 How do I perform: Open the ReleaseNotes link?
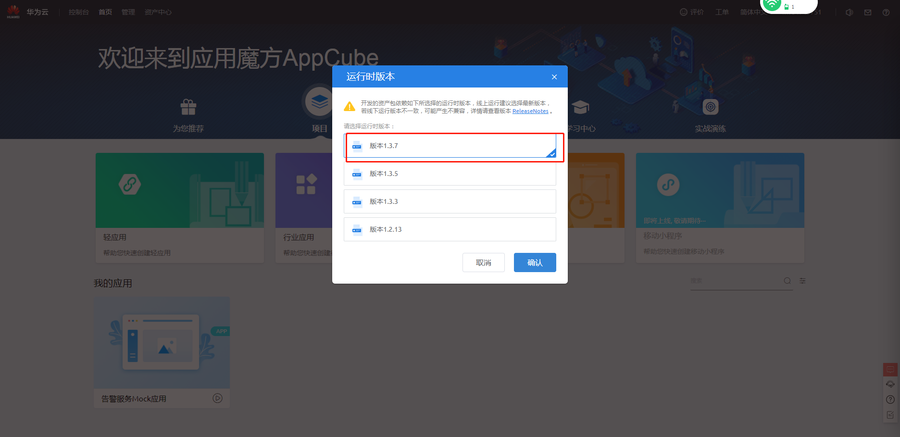[x=530, y=111]
